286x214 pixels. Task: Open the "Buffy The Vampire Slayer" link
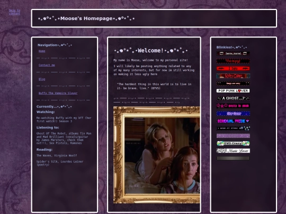point(58,93)
